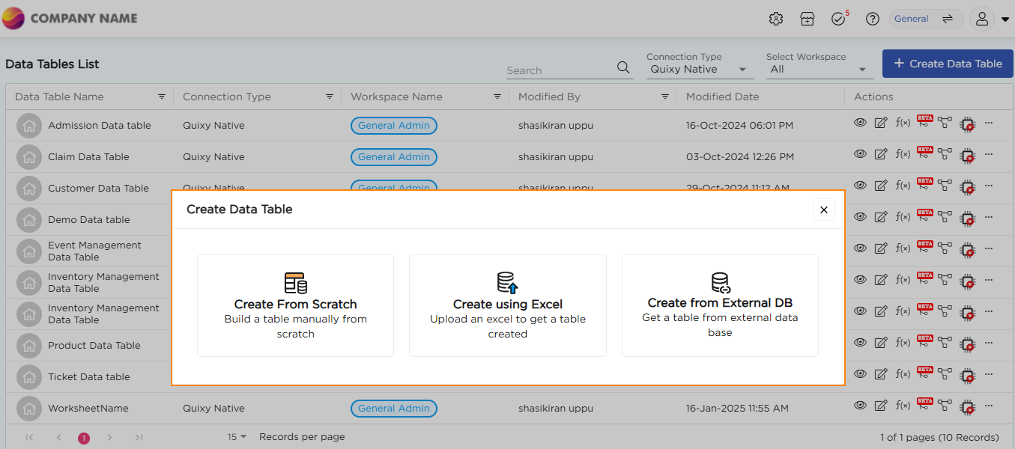1015x449 pixels.
Task: Open the marketplace store icon
Action: [807, 19]
